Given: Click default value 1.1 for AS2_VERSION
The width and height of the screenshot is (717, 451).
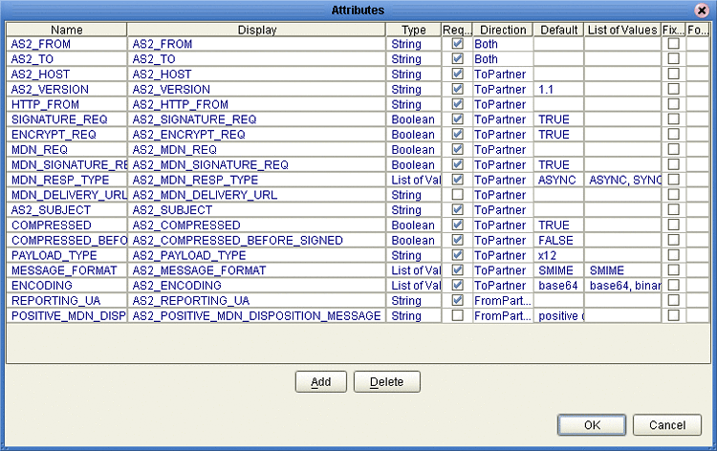Looking at the screenshot, I should point(559,89).
